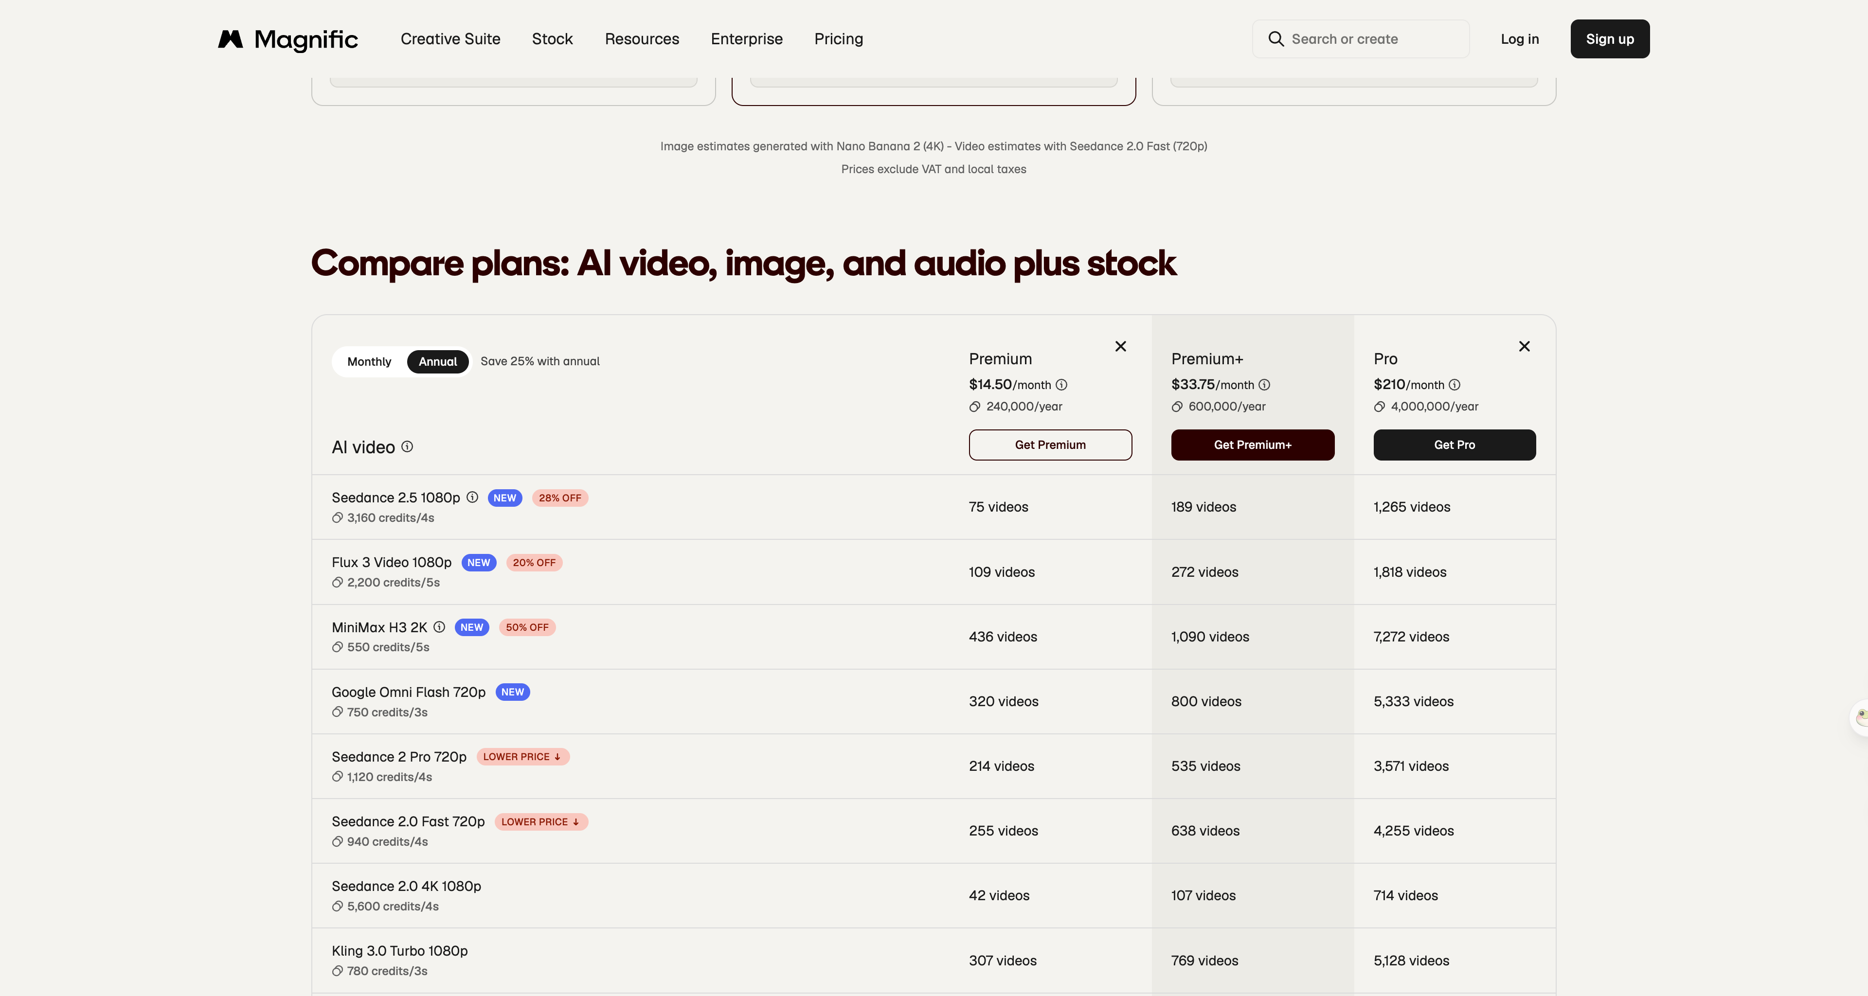
Task: Open info icon next to $14.50/month
Action: [x=1061, y=385]
